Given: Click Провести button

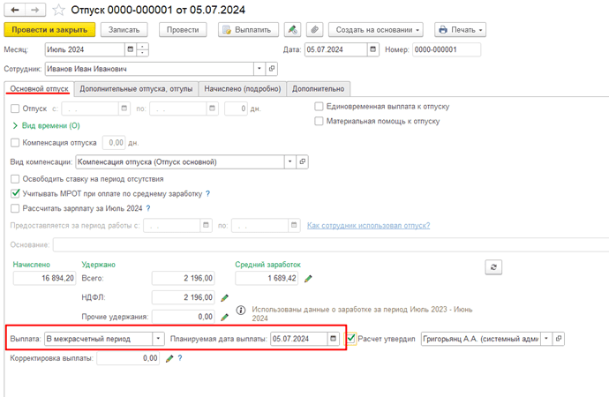Looking at the screenshot, I should click(183, 29).
